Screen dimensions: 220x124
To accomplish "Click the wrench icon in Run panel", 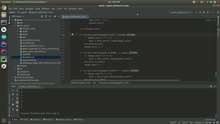I will pos(13,94).
